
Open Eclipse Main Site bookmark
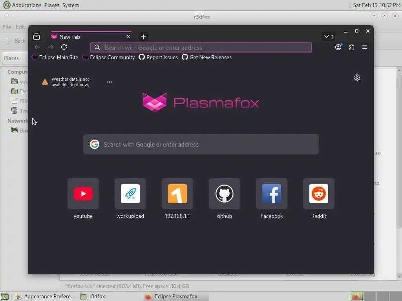coord(55,57)
